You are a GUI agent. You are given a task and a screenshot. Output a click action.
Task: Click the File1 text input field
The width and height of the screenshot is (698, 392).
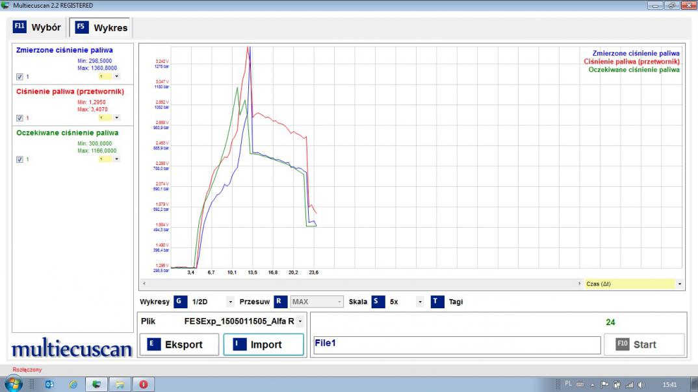coord(456,345)
